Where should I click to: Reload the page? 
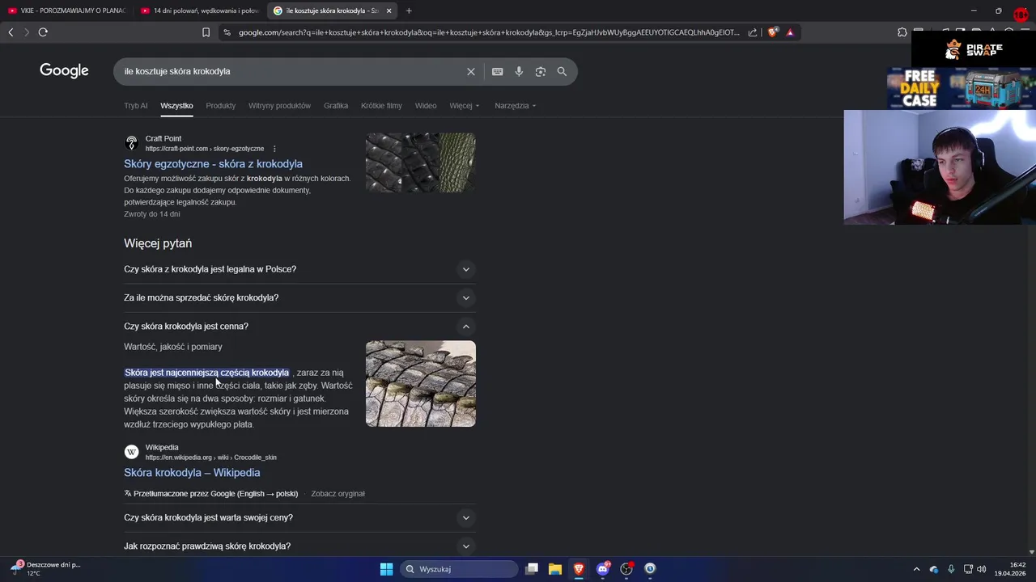[x=43, y=32]
